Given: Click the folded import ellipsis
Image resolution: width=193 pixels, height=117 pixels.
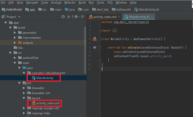Looking at the screenshot, I should (114, 30).
